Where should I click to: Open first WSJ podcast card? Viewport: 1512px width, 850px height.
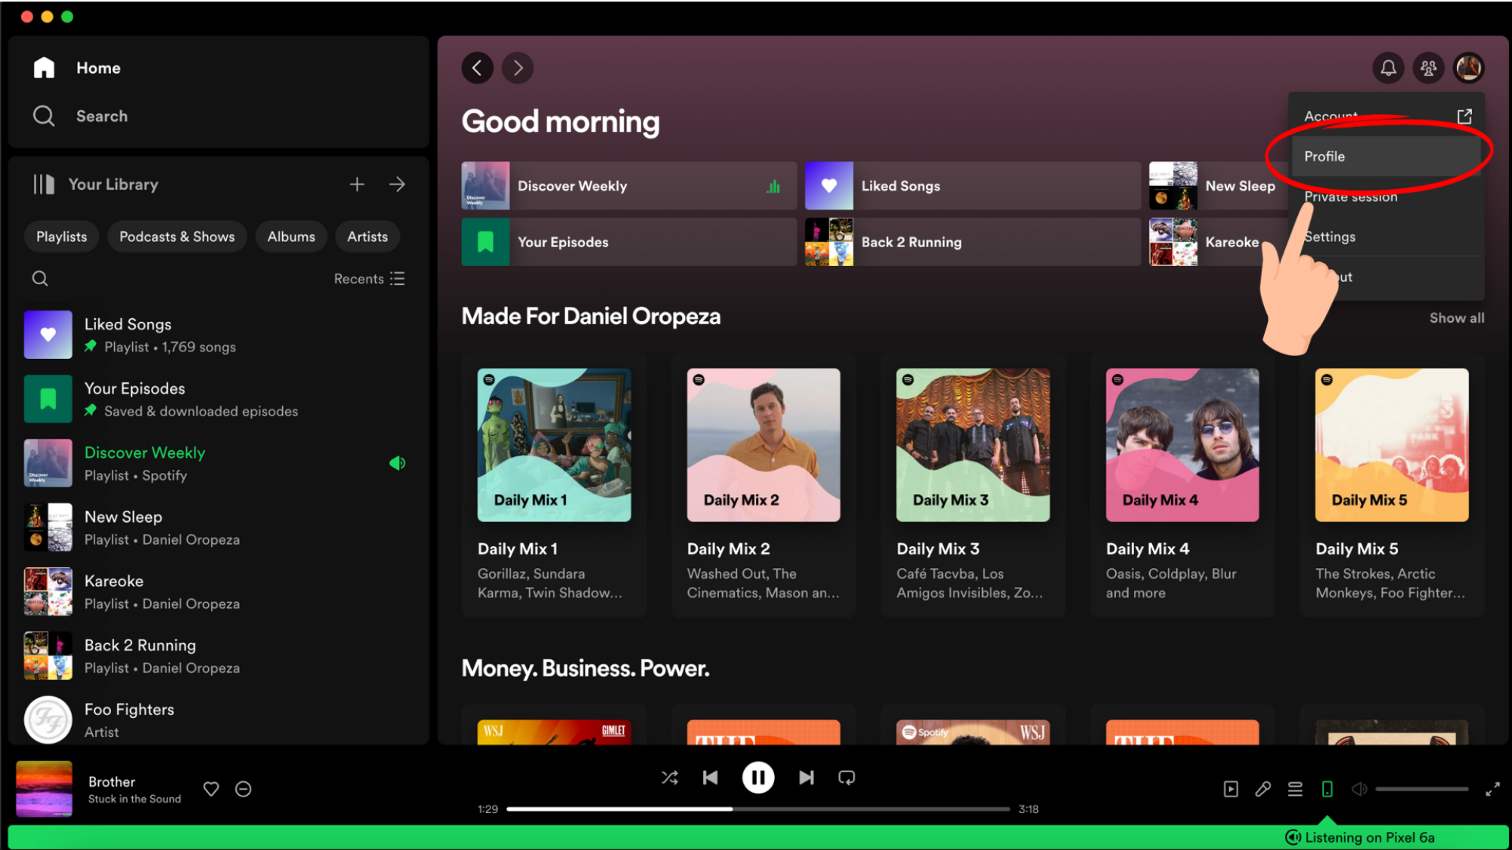click(x=554, y=731)
